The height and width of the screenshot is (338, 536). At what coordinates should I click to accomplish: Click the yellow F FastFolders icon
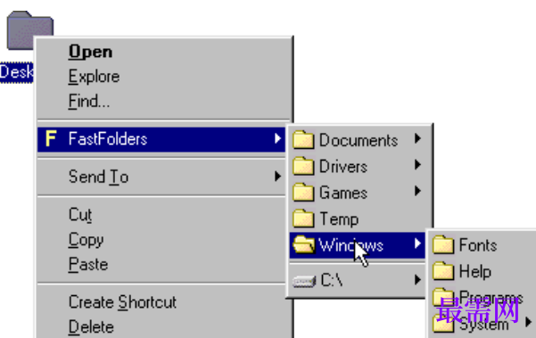point(51,139)
